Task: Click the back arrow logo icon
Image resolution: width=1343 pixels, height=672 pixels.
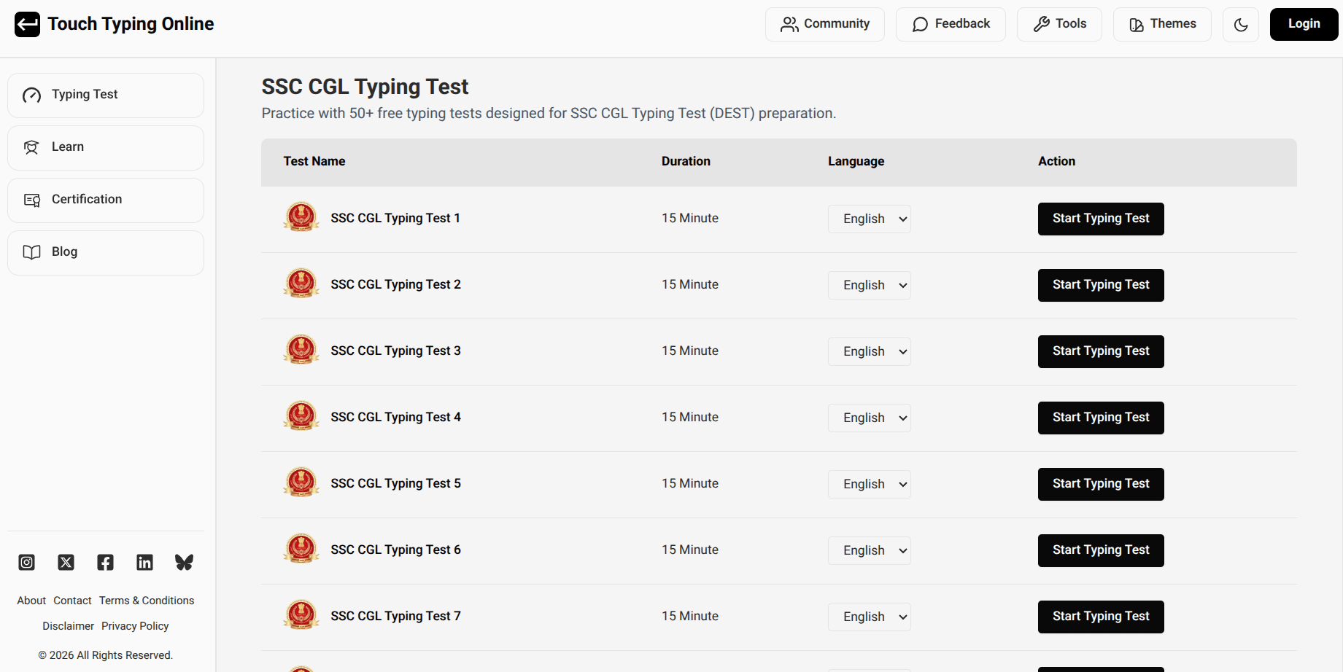Action: 27,24
